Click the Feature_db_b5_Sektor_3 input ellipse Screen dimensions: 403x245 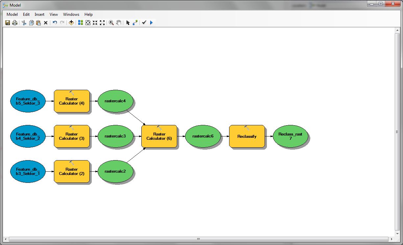pos(28,101)
